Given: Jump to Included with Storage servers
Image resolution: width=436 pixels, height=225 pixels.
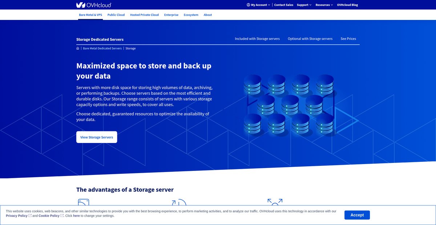Looking at the screenshot, I should 257,38.
